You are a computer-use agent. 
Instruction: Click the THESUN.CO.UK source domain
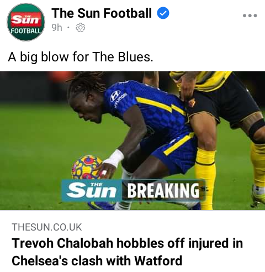point(47,227)
